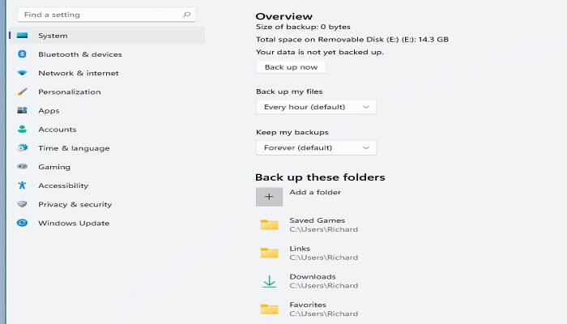
Task: Click the Gaming controller icon
Action: 23,167
